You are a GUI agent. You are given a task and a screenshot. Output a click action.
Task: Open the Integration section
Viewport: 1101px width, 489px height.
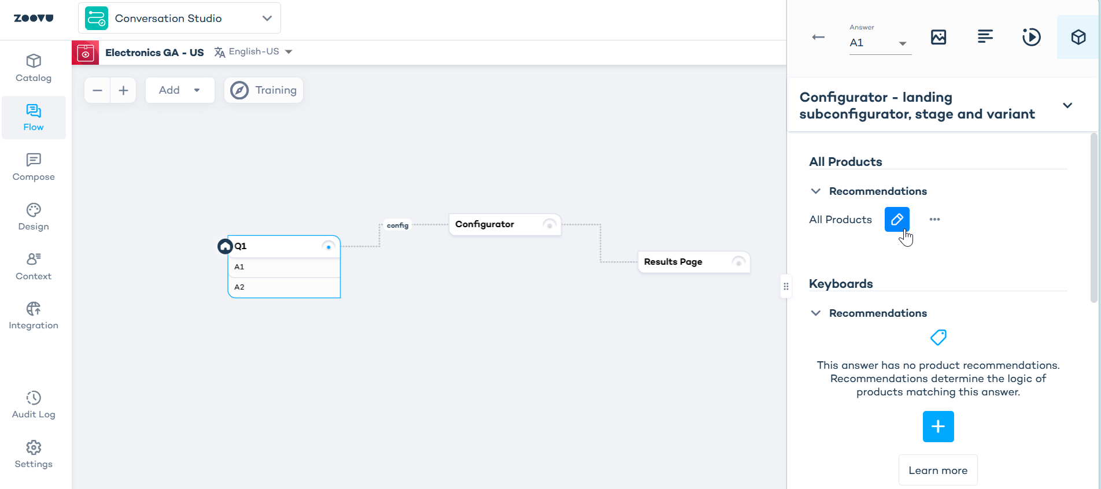[34, 316]
